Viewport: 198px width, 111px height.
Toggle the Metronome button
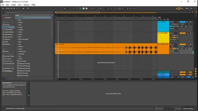[23, 8]
